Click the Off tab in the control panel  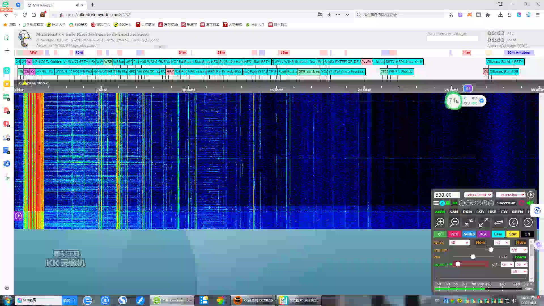pyautogui.click(x=527, y=234)
